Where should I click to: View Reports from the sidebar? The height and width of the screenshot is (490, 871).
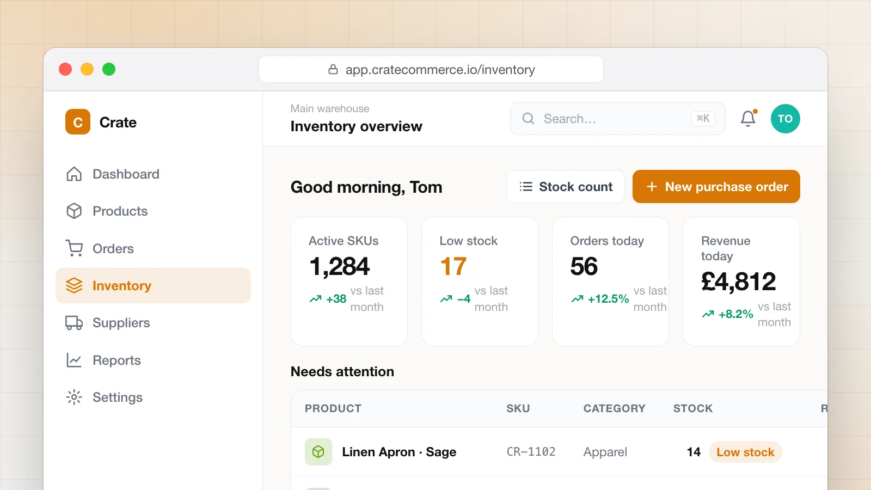[x=153, y=360]
